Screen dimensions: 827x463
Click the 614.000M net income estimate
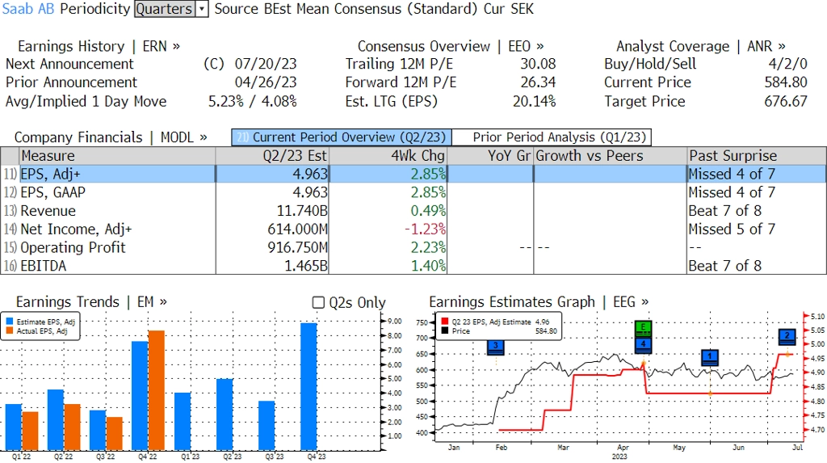(297, 229)
